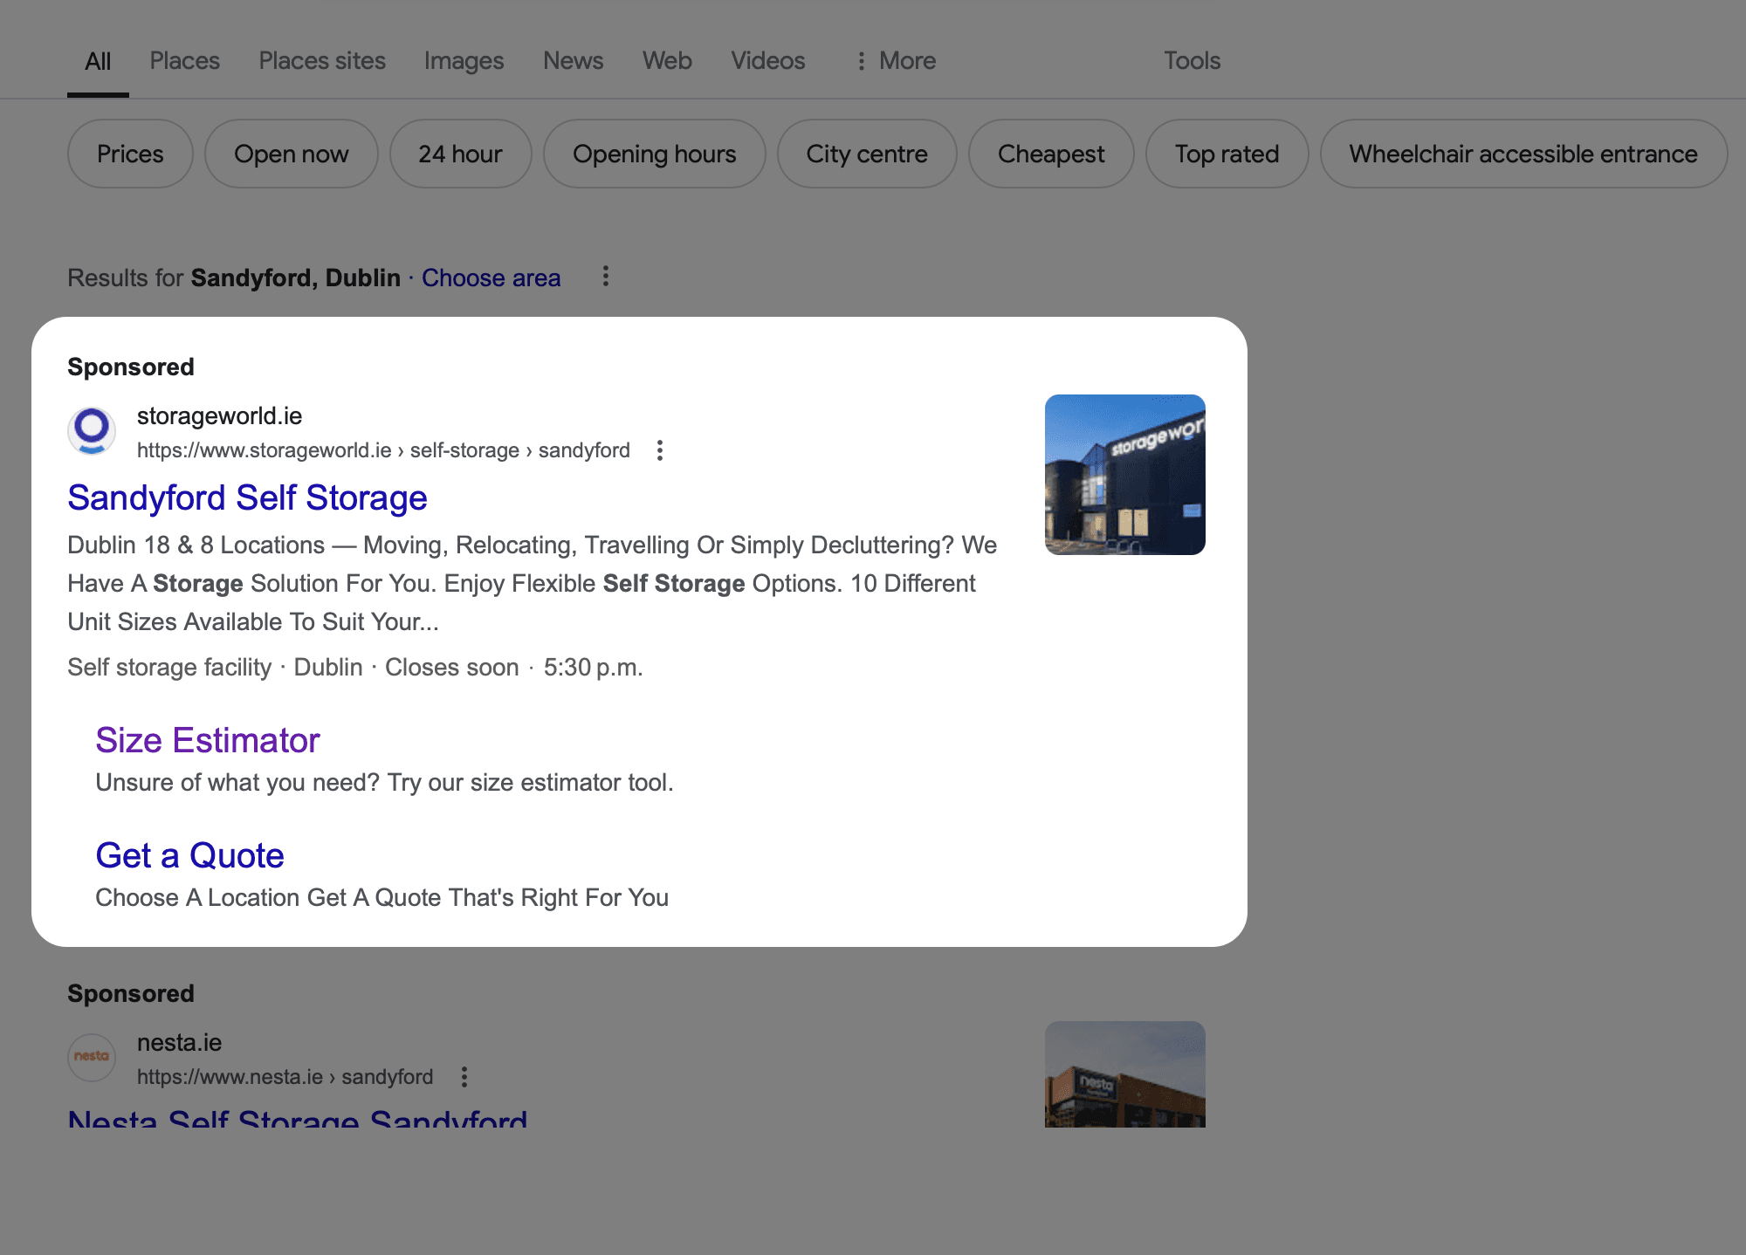Expand the More search filters menu
The width and height of the screenshot is (1746, 1255).
coord(896,61)
